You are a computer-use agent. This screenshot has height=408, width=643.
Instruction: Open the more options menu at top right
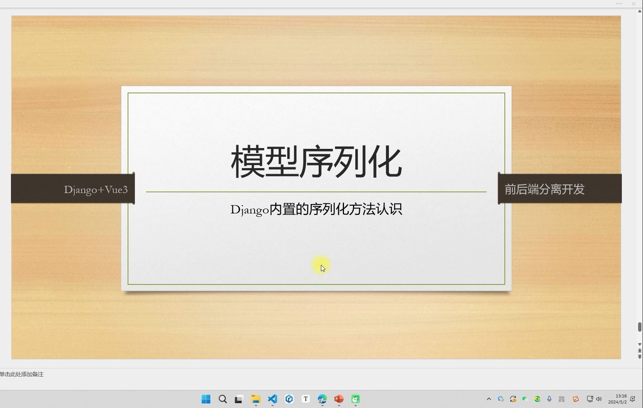(x=618, y=4)
